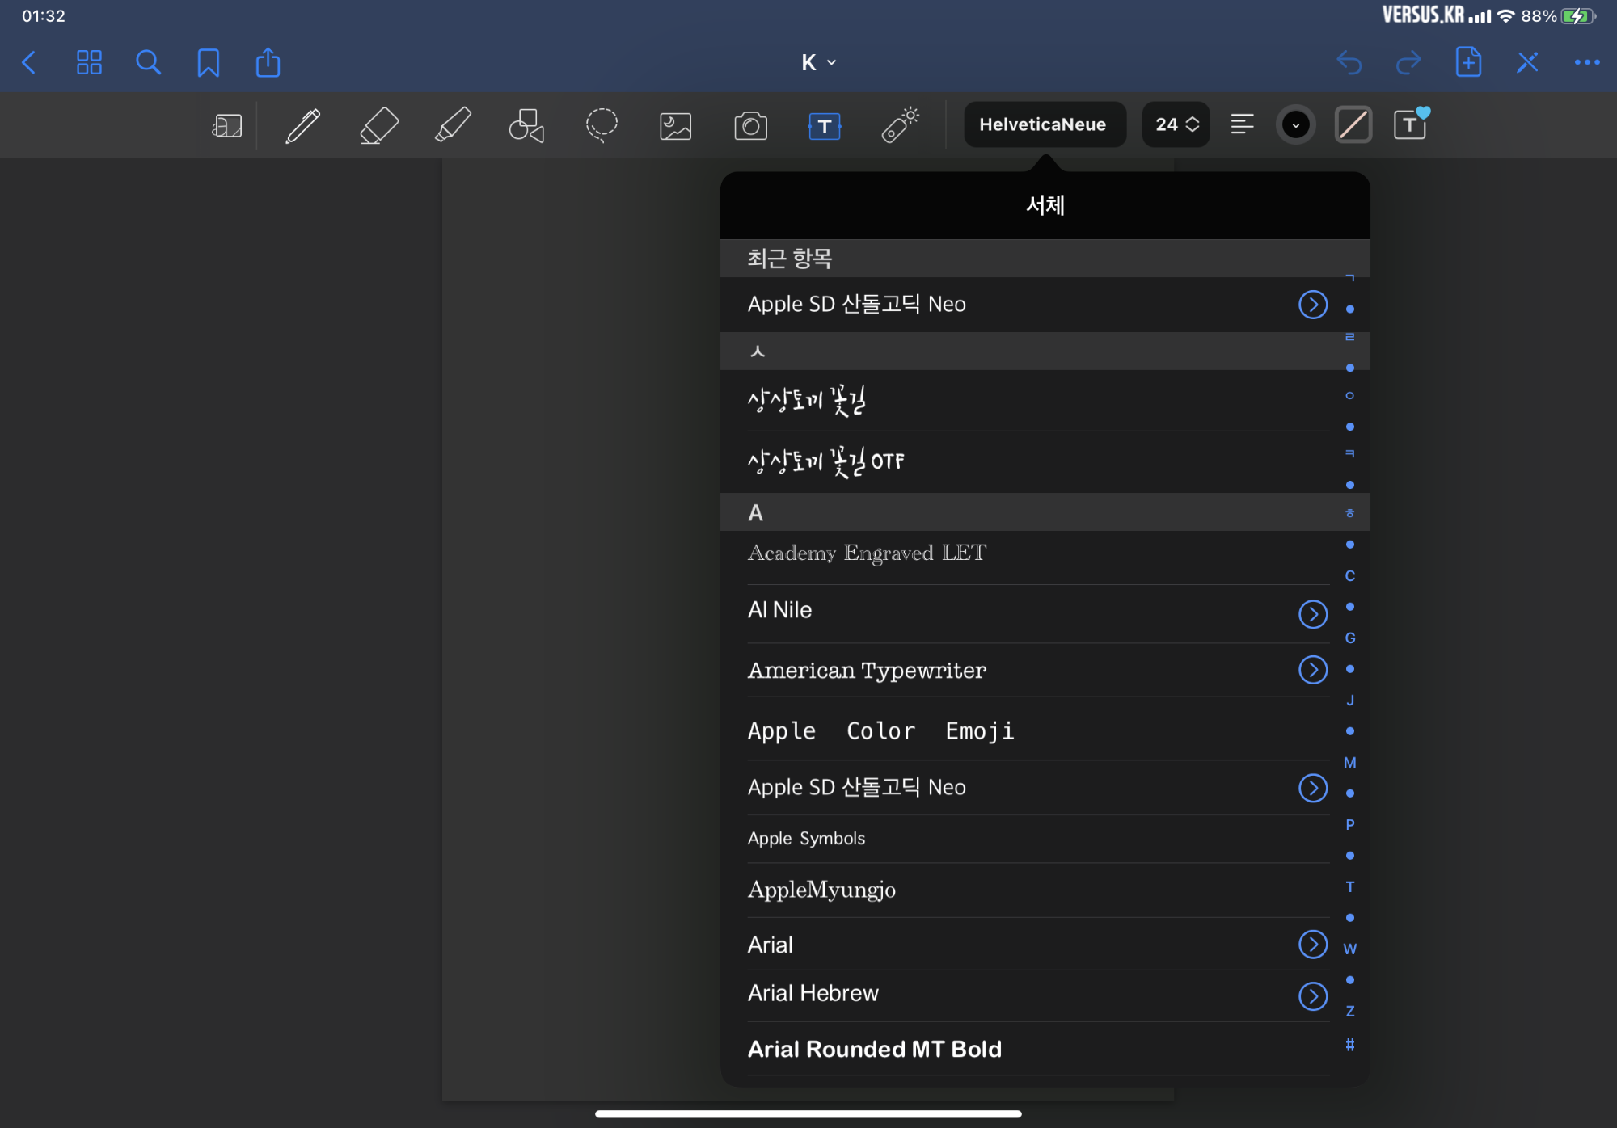Viewport: 1617px width, 1128px height.
Task: Select the Lasso selection tool
Action: tap(602, 125)
